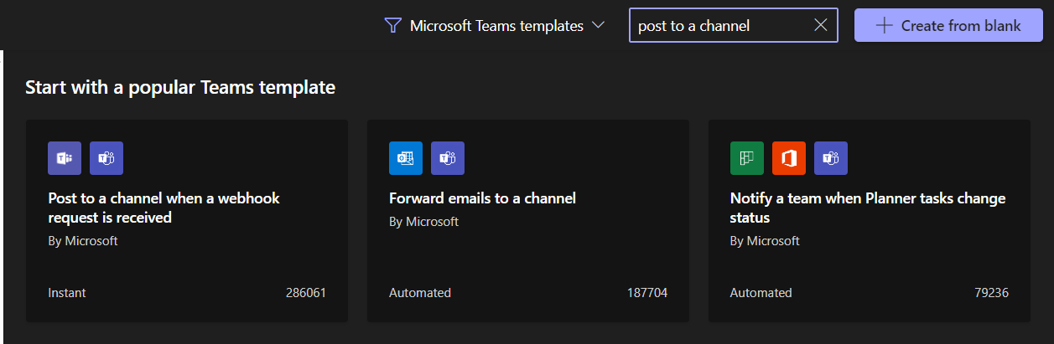Click the 'Instant' label on the webhook card
This screenshot has height=344, width=1054.
pyautogui.click(x=67, y=293)
